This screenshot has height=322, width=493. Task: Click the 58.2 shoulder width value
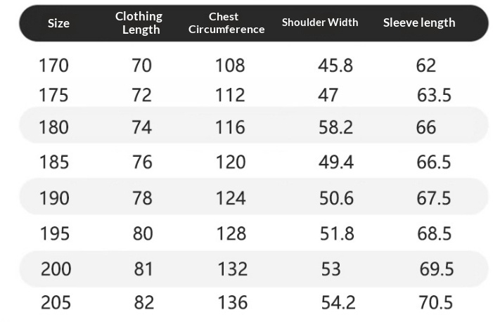tap(335, 127)
